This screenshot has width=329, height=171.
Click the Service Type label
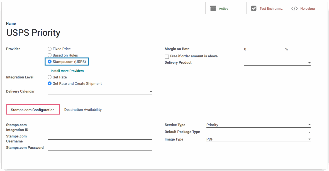click(x=175, y=125)
